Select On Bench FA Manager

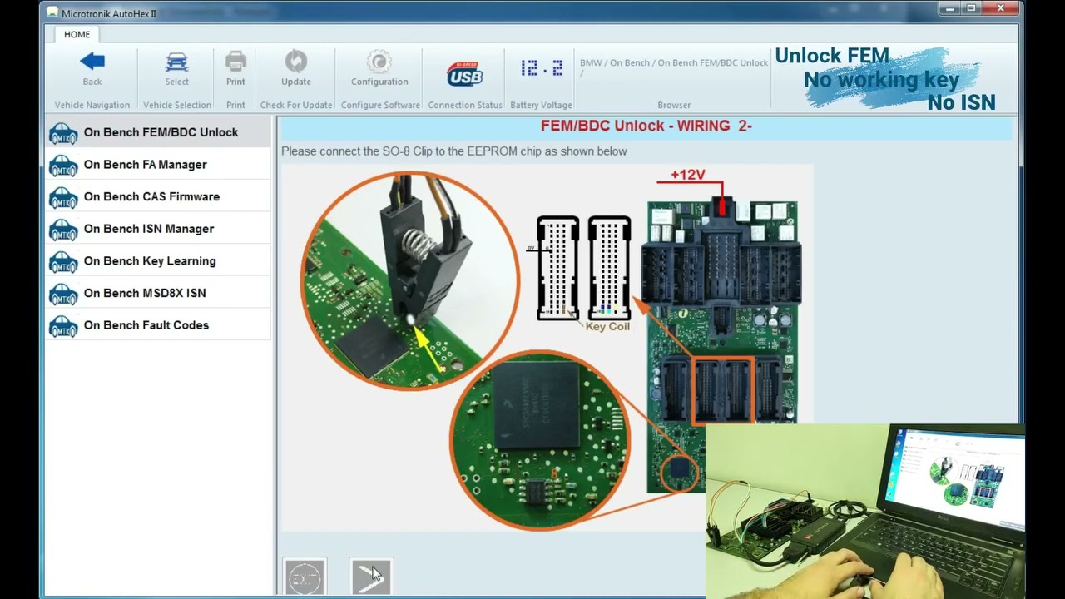click(x=158, y=165)
